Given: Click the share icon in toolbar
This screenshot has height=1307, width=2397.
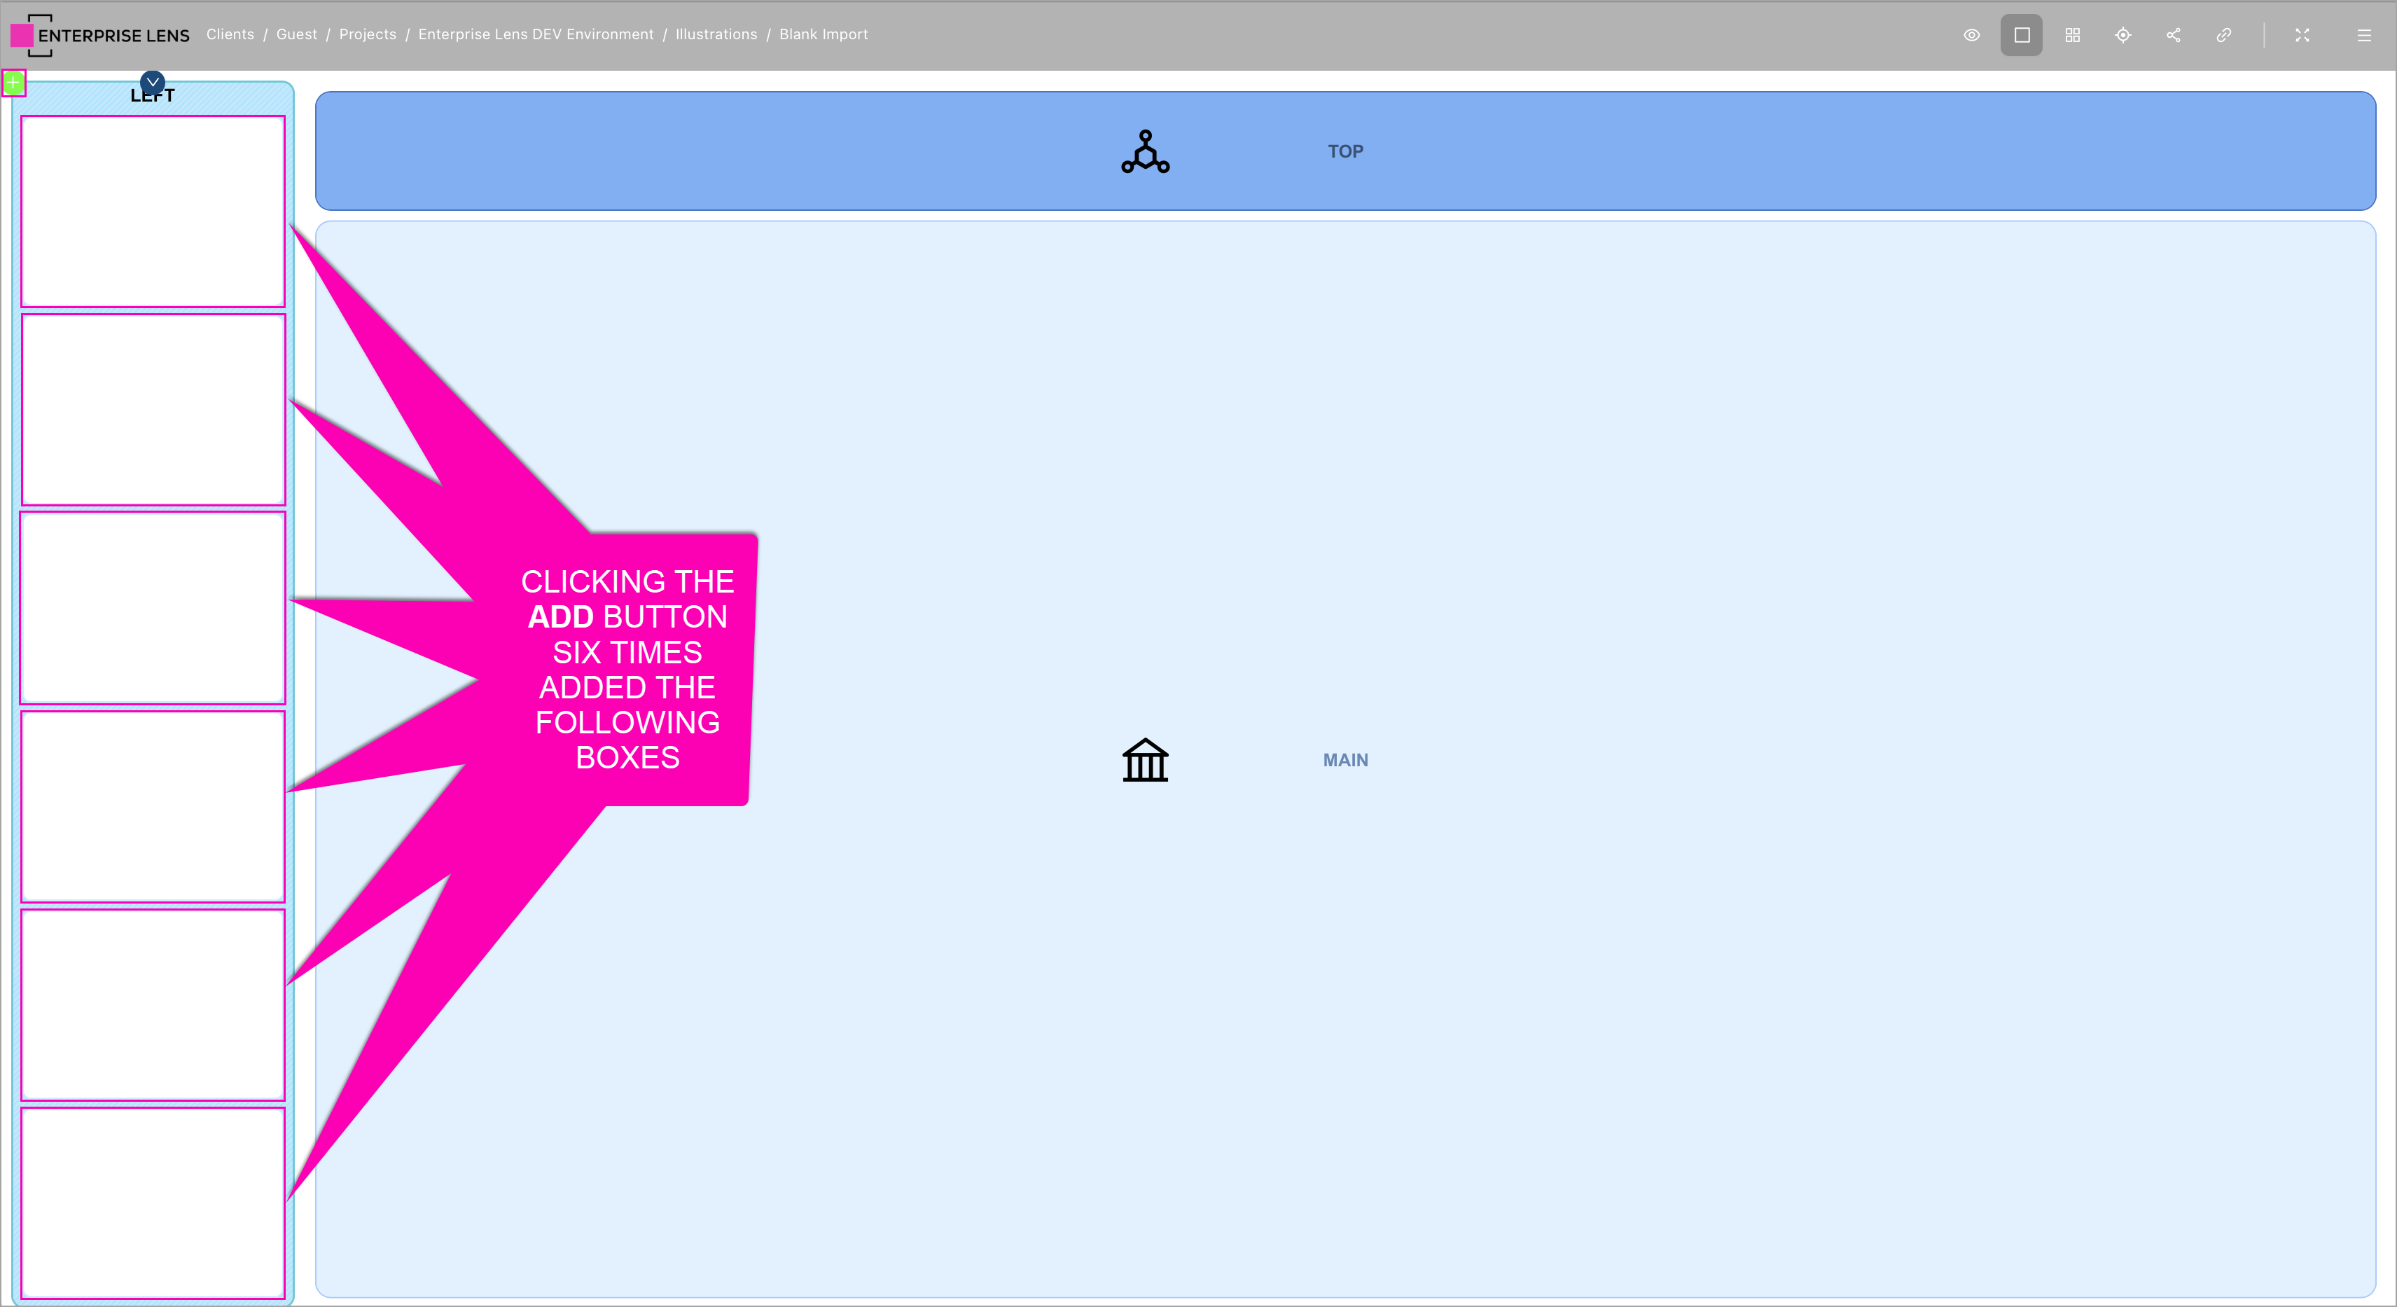Looking at the screenshot, I should pos(2173,36).
